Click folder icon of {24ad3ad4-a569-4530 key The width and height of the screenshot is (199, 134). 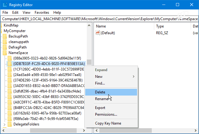10,75
